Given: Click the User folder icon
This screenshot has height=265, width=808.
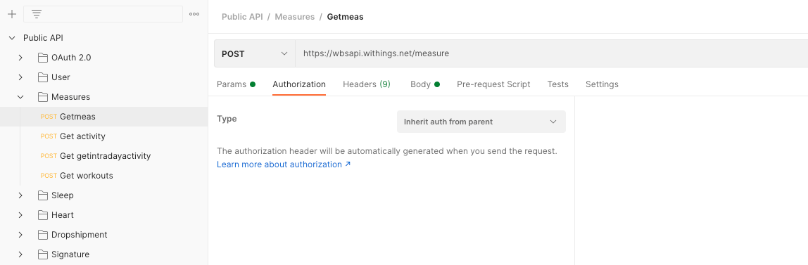Looking at the screenshot, I should click(x=43, y=77).
